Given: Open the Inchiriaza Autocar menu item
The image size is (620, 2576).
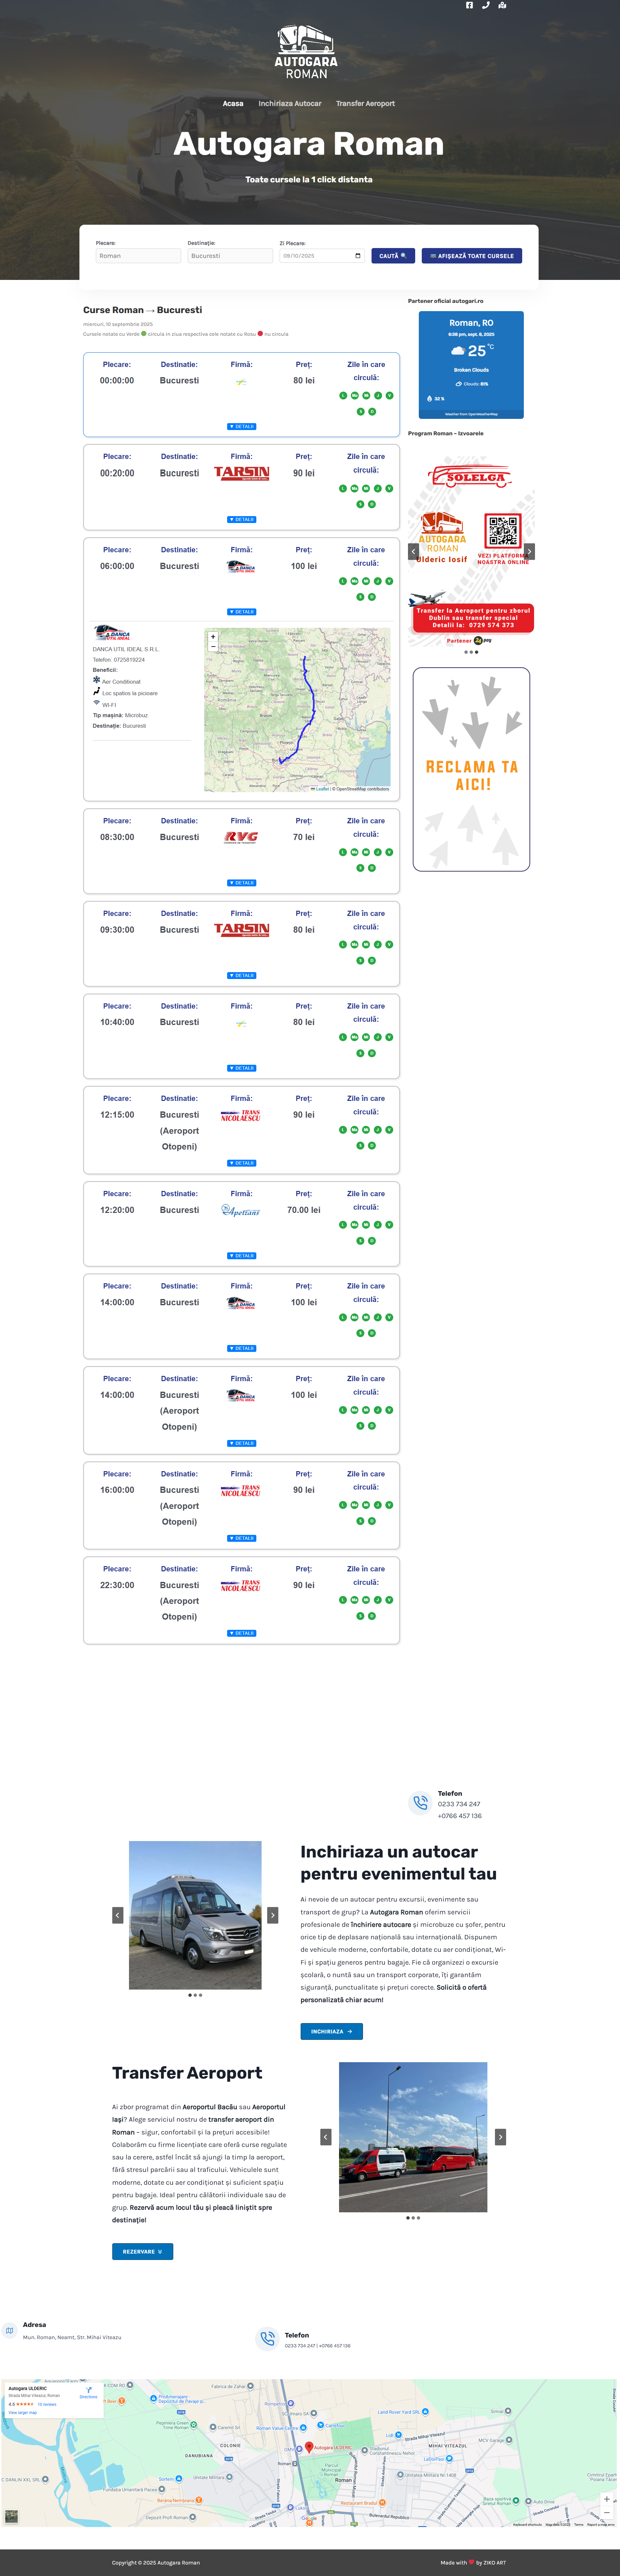Looking at the screenshot, I should point(289,103).
